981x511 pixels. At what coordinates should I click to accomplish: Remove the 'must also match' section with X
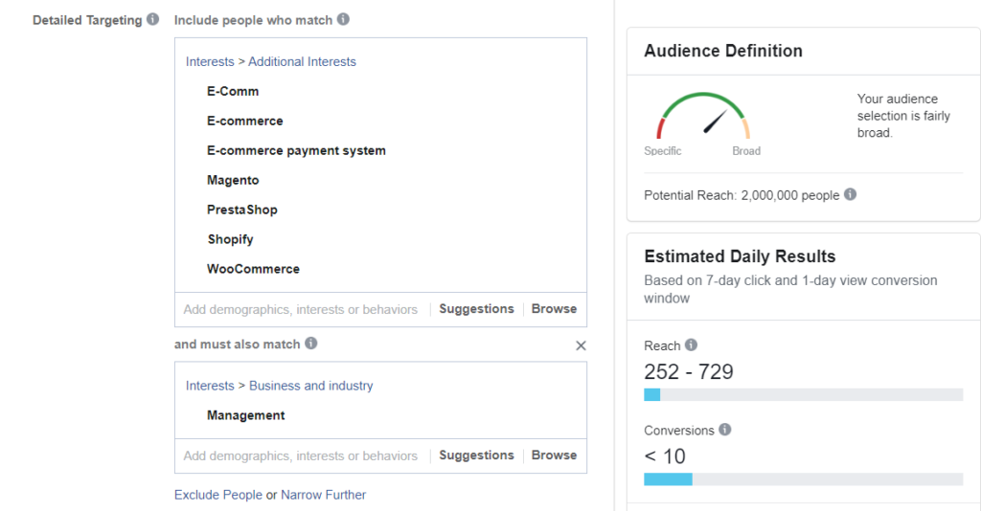coord(581,345)
